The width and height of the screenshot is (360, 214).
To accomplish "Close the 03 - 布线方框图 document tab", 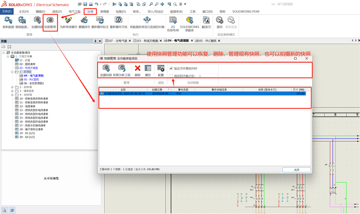I will [161, 41].
